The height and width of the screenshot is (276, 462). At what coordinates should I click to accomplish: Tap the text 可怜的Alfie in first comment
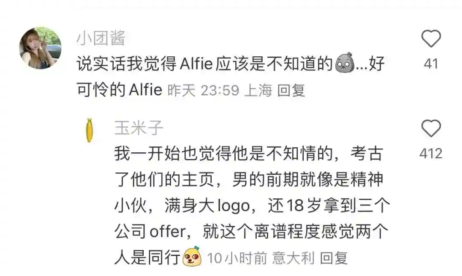pyautogui.click(x=120, y=89)
